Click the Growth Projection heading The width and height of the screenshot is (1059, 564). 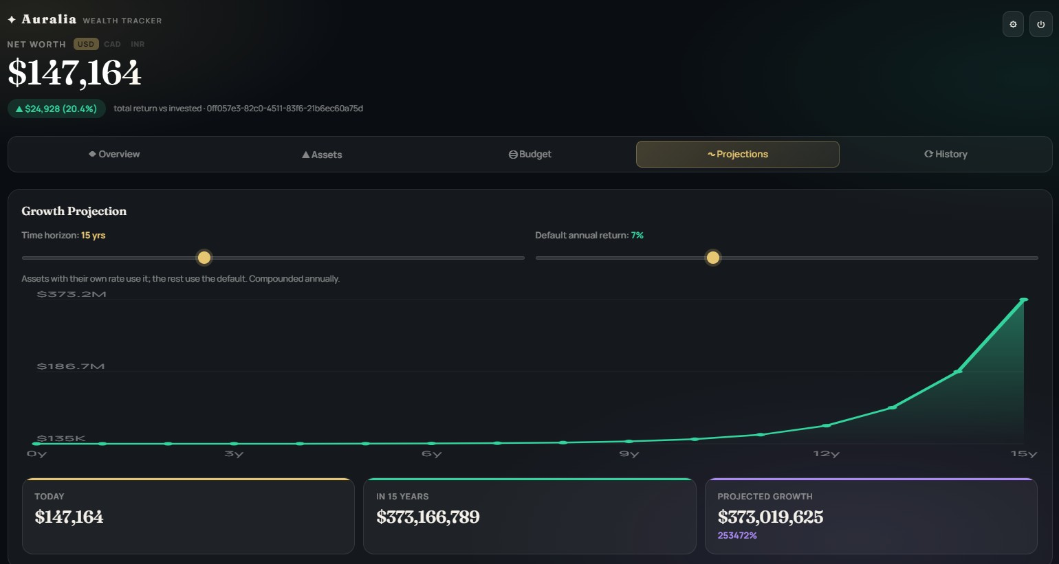click(x=74, y=211)
